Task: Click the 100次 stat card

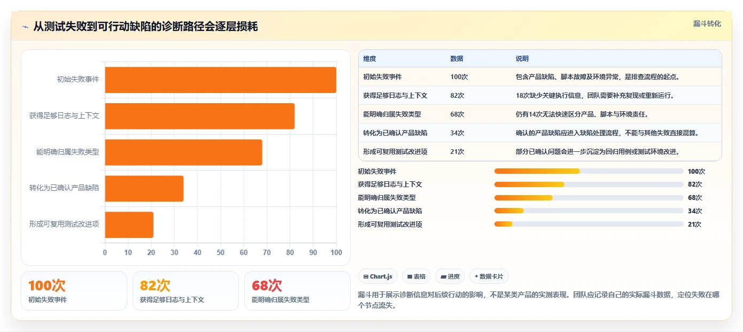Action: [x=74, y=291]
